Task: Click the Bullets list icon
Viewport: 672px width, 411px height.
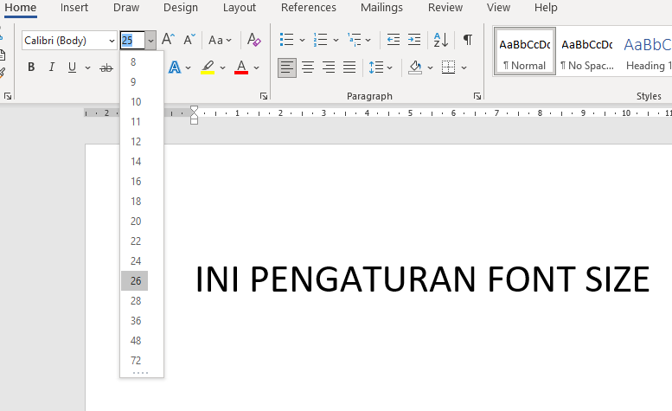Action: tap(286, 40)
